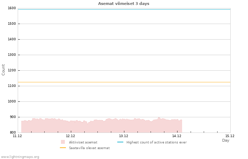Click the pink Aktiiviset asemat legend swatch
The height and width of the screenshot is (159, 248).
(x=63, y=142)
